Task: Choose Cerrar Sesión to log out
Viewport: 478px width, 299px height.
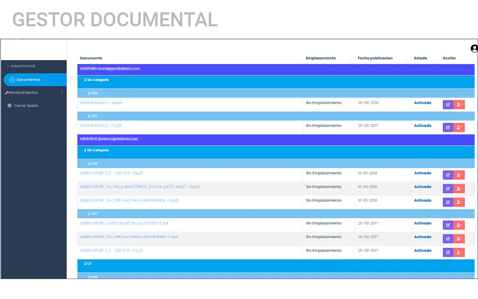Action: click(26, 105)
